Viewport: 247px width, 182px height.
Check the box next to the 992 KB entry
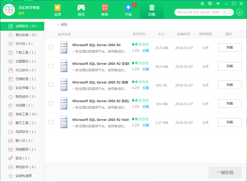coord(51,85)
